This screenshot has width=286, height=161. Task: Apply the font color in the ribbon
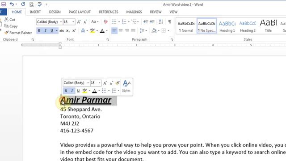click(102, 30)
